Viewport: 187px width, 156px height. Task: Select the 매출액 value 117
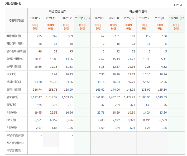[x=148, y=36]
